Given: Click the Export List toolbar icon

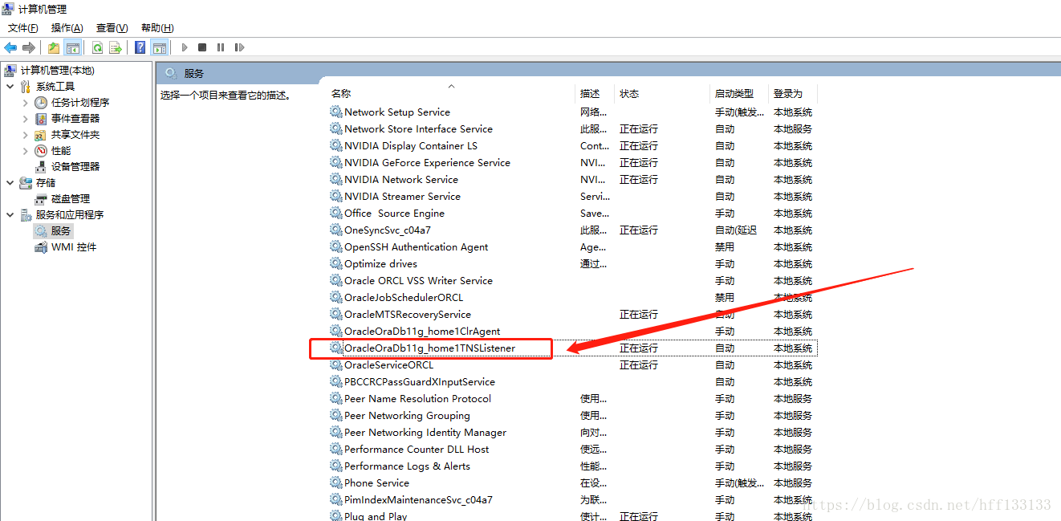Looking at the screenshot, I should (x=116, y=47).
